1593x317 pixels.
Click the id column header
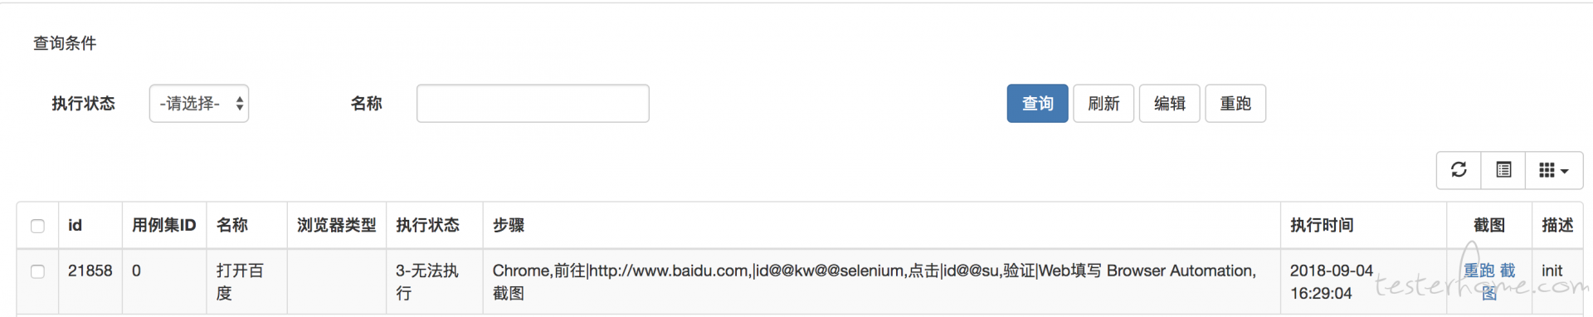(x=75, y=226)
